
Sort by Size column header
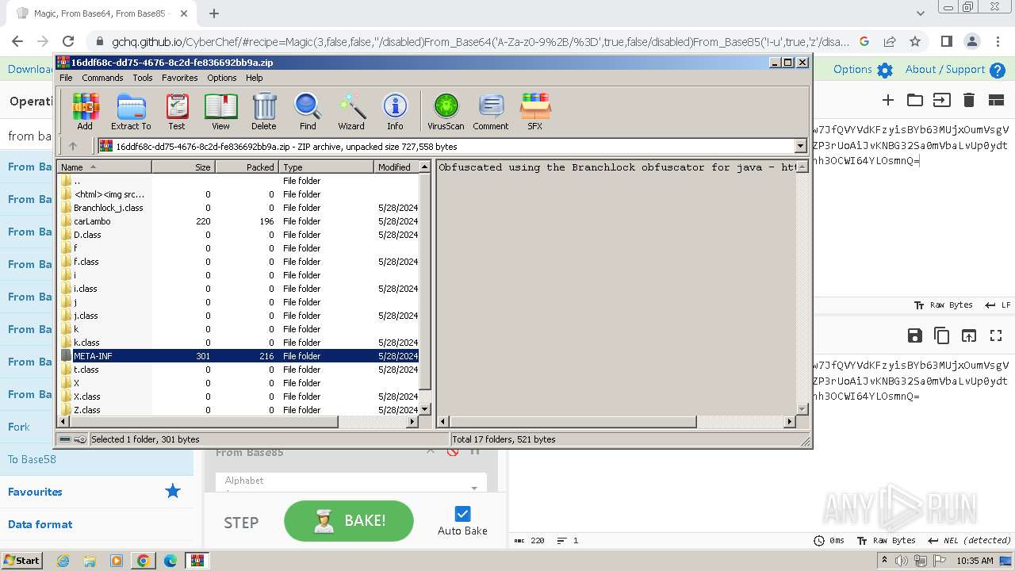(183, 167)
